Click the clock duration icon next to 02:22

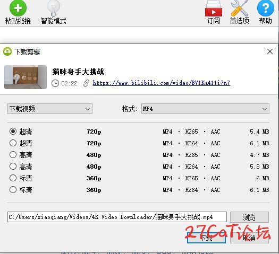55,83
